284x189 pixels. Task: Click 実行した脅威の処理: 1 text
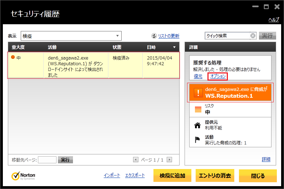(226, 143)
